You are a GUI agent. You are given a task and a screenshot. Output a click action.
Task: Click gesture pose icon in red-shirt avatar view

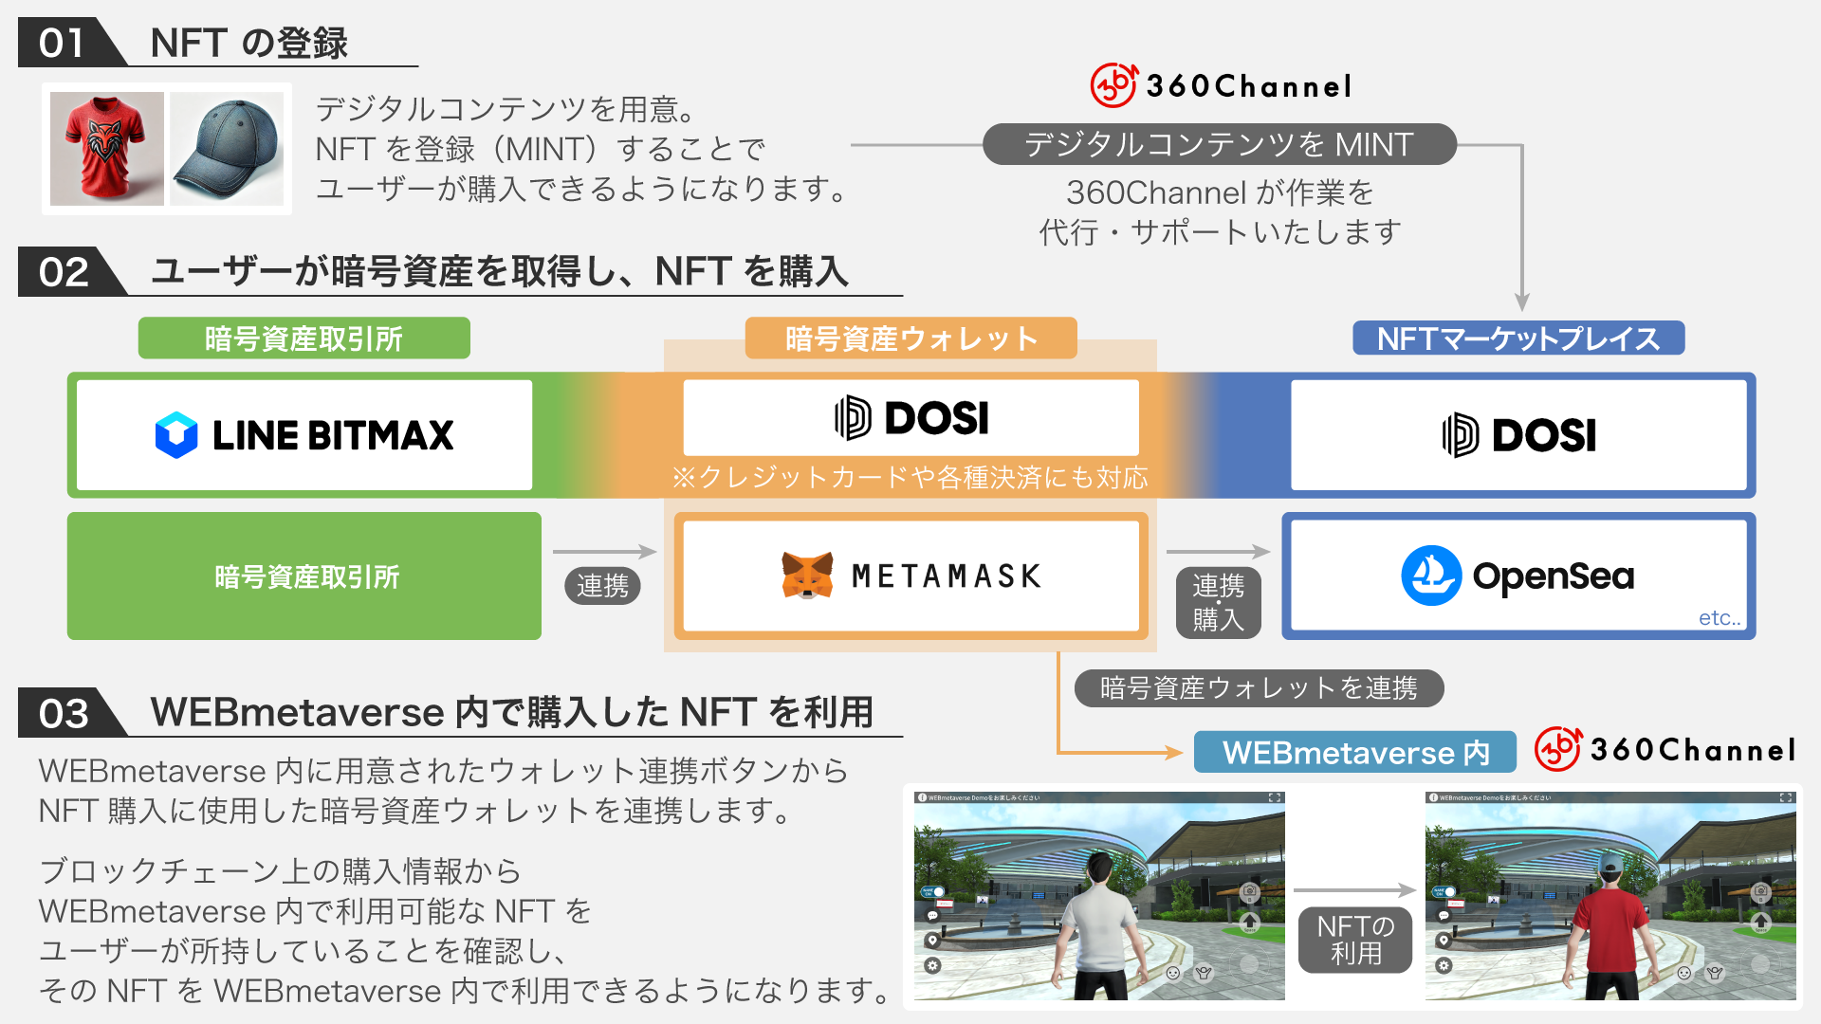(x=1715, y=973)
